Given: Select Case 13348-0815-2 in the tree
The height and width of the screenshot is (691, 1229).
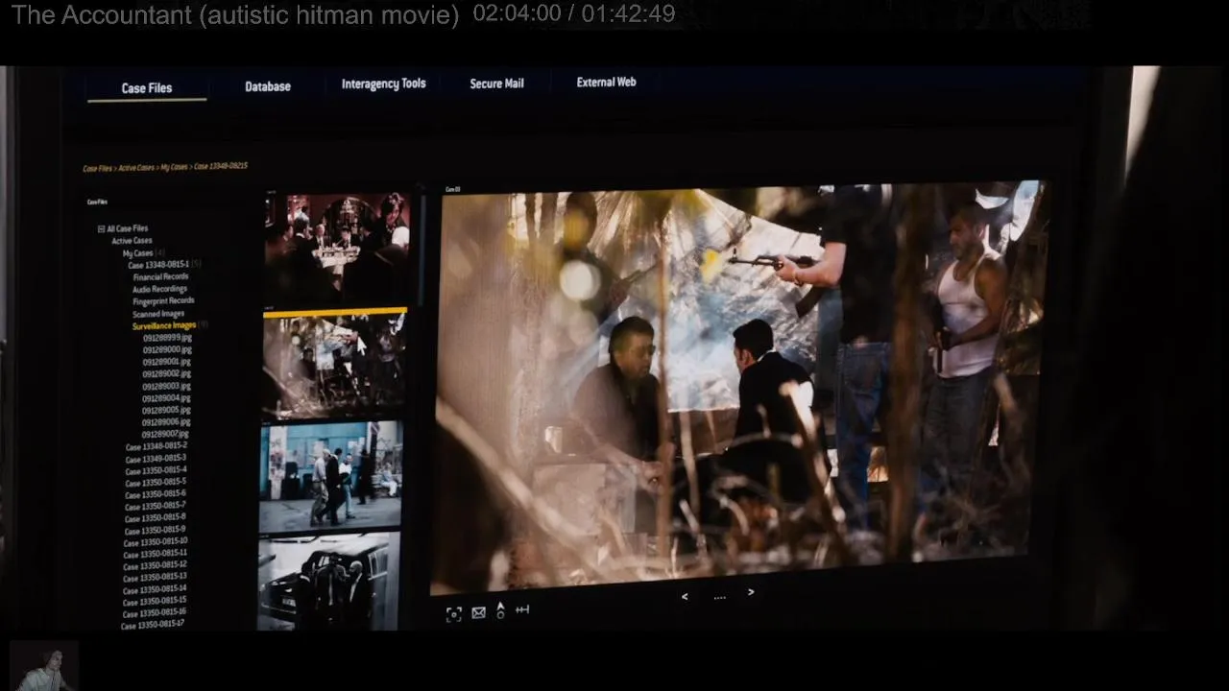Looking at the screenshot, I should [156, 446].
